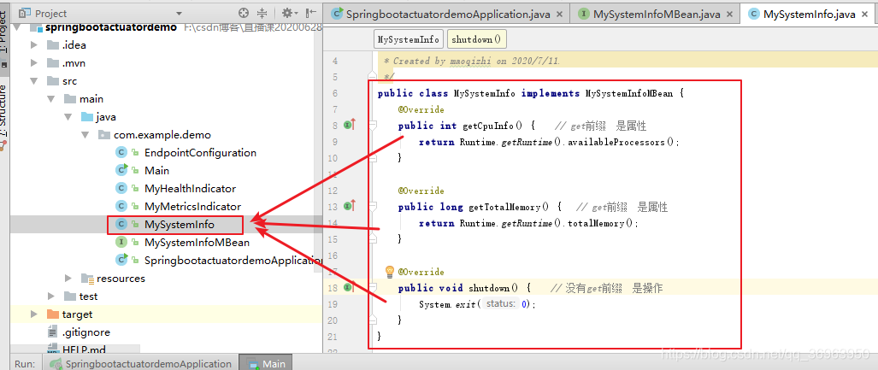Open Project panel gear settings
Screen dimensions: 878x370
289,13
